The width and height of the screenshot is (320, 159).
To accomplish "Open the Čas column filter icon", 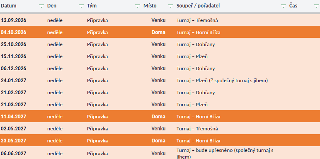I will (x=316, y=6).
